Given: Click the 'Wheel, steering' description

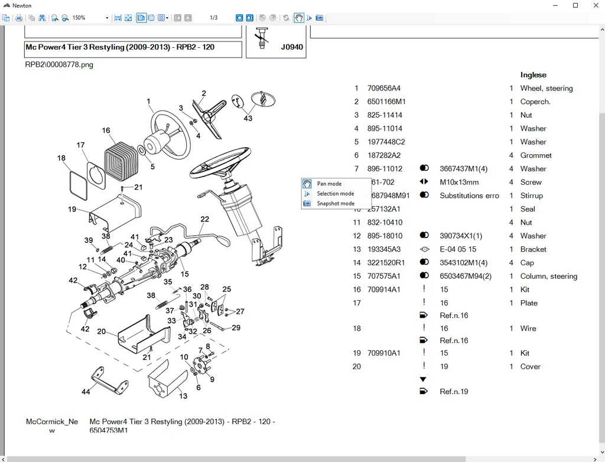Looking at the screenshot, I should coord(547,88).
